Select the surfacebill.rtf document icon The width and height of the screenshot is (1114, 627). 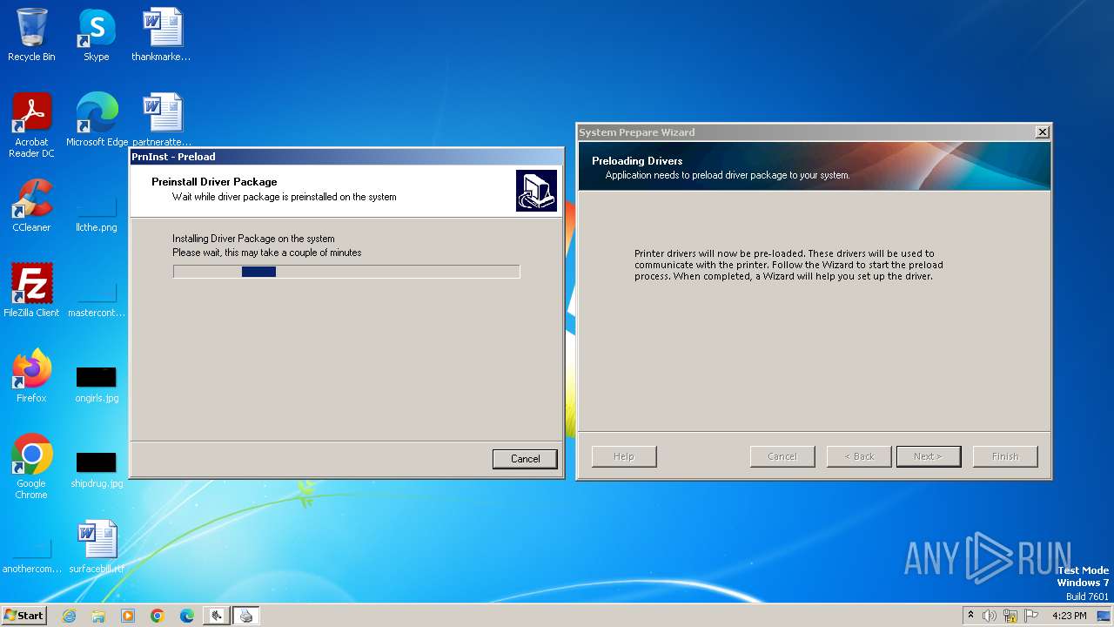(96, 547)
